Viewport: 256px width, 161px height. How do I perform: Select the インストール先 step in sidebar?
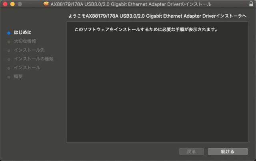pyautogui.click(x=29, y=50)
